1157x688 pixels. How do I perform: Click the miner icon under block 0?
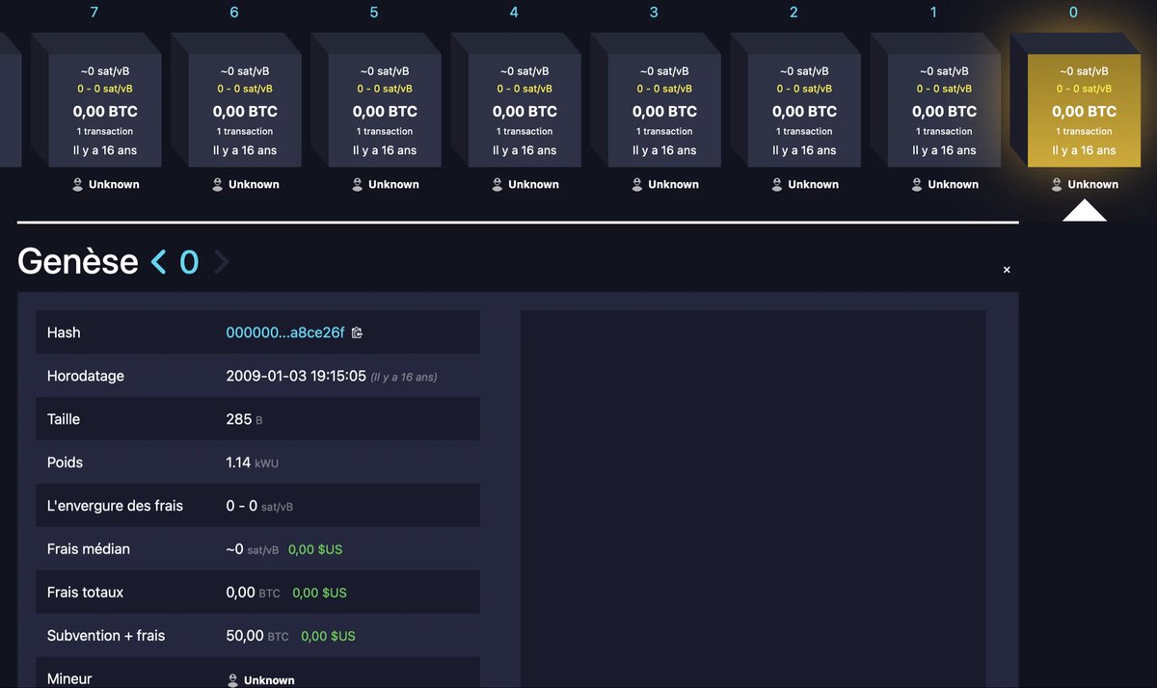(x=1056, y=184)
